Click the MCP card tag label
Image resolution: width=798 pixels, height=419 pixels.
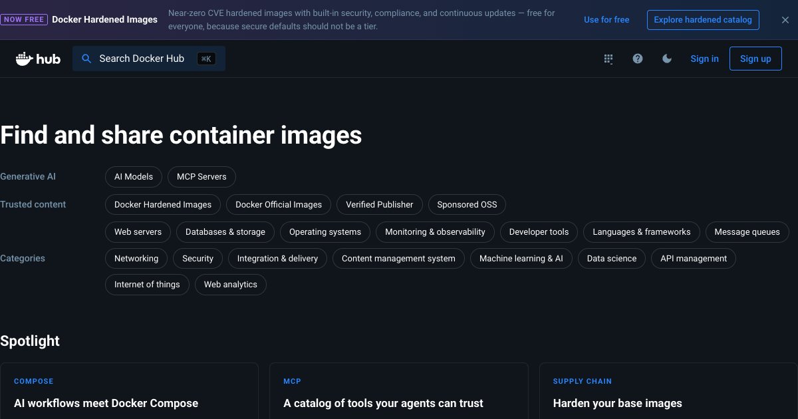coord(292,382)
